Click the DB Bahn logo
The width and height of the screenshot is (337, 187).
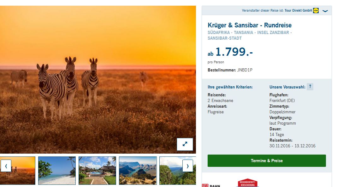[211, 185]
